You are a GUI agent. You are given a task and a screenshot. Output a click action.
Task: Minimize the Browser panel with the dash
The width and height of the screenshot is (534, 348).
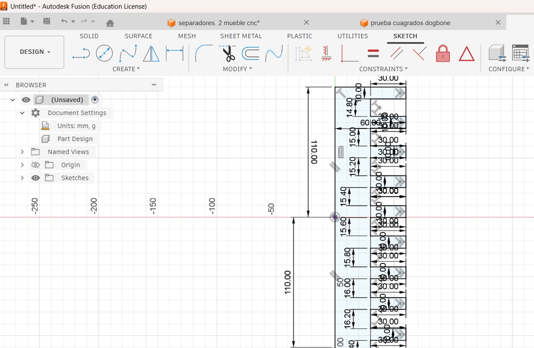click(154, 85)
